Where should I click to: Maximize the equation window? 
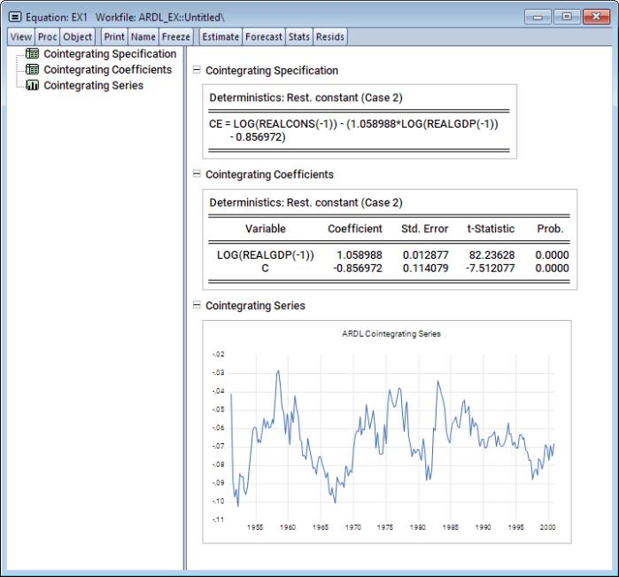coord(565,16)
